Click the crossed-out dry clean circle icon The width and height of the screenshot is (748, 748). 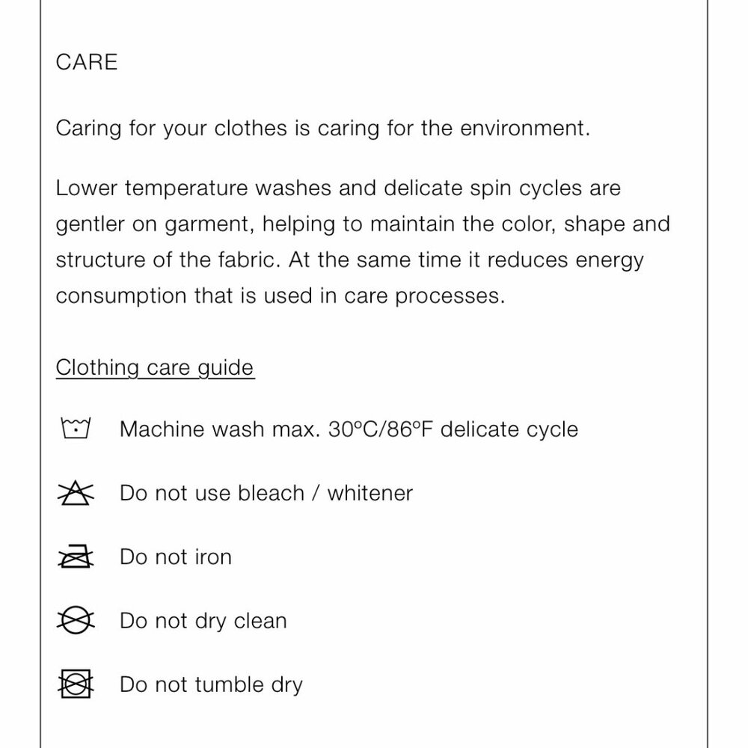(x=76, y=620)
